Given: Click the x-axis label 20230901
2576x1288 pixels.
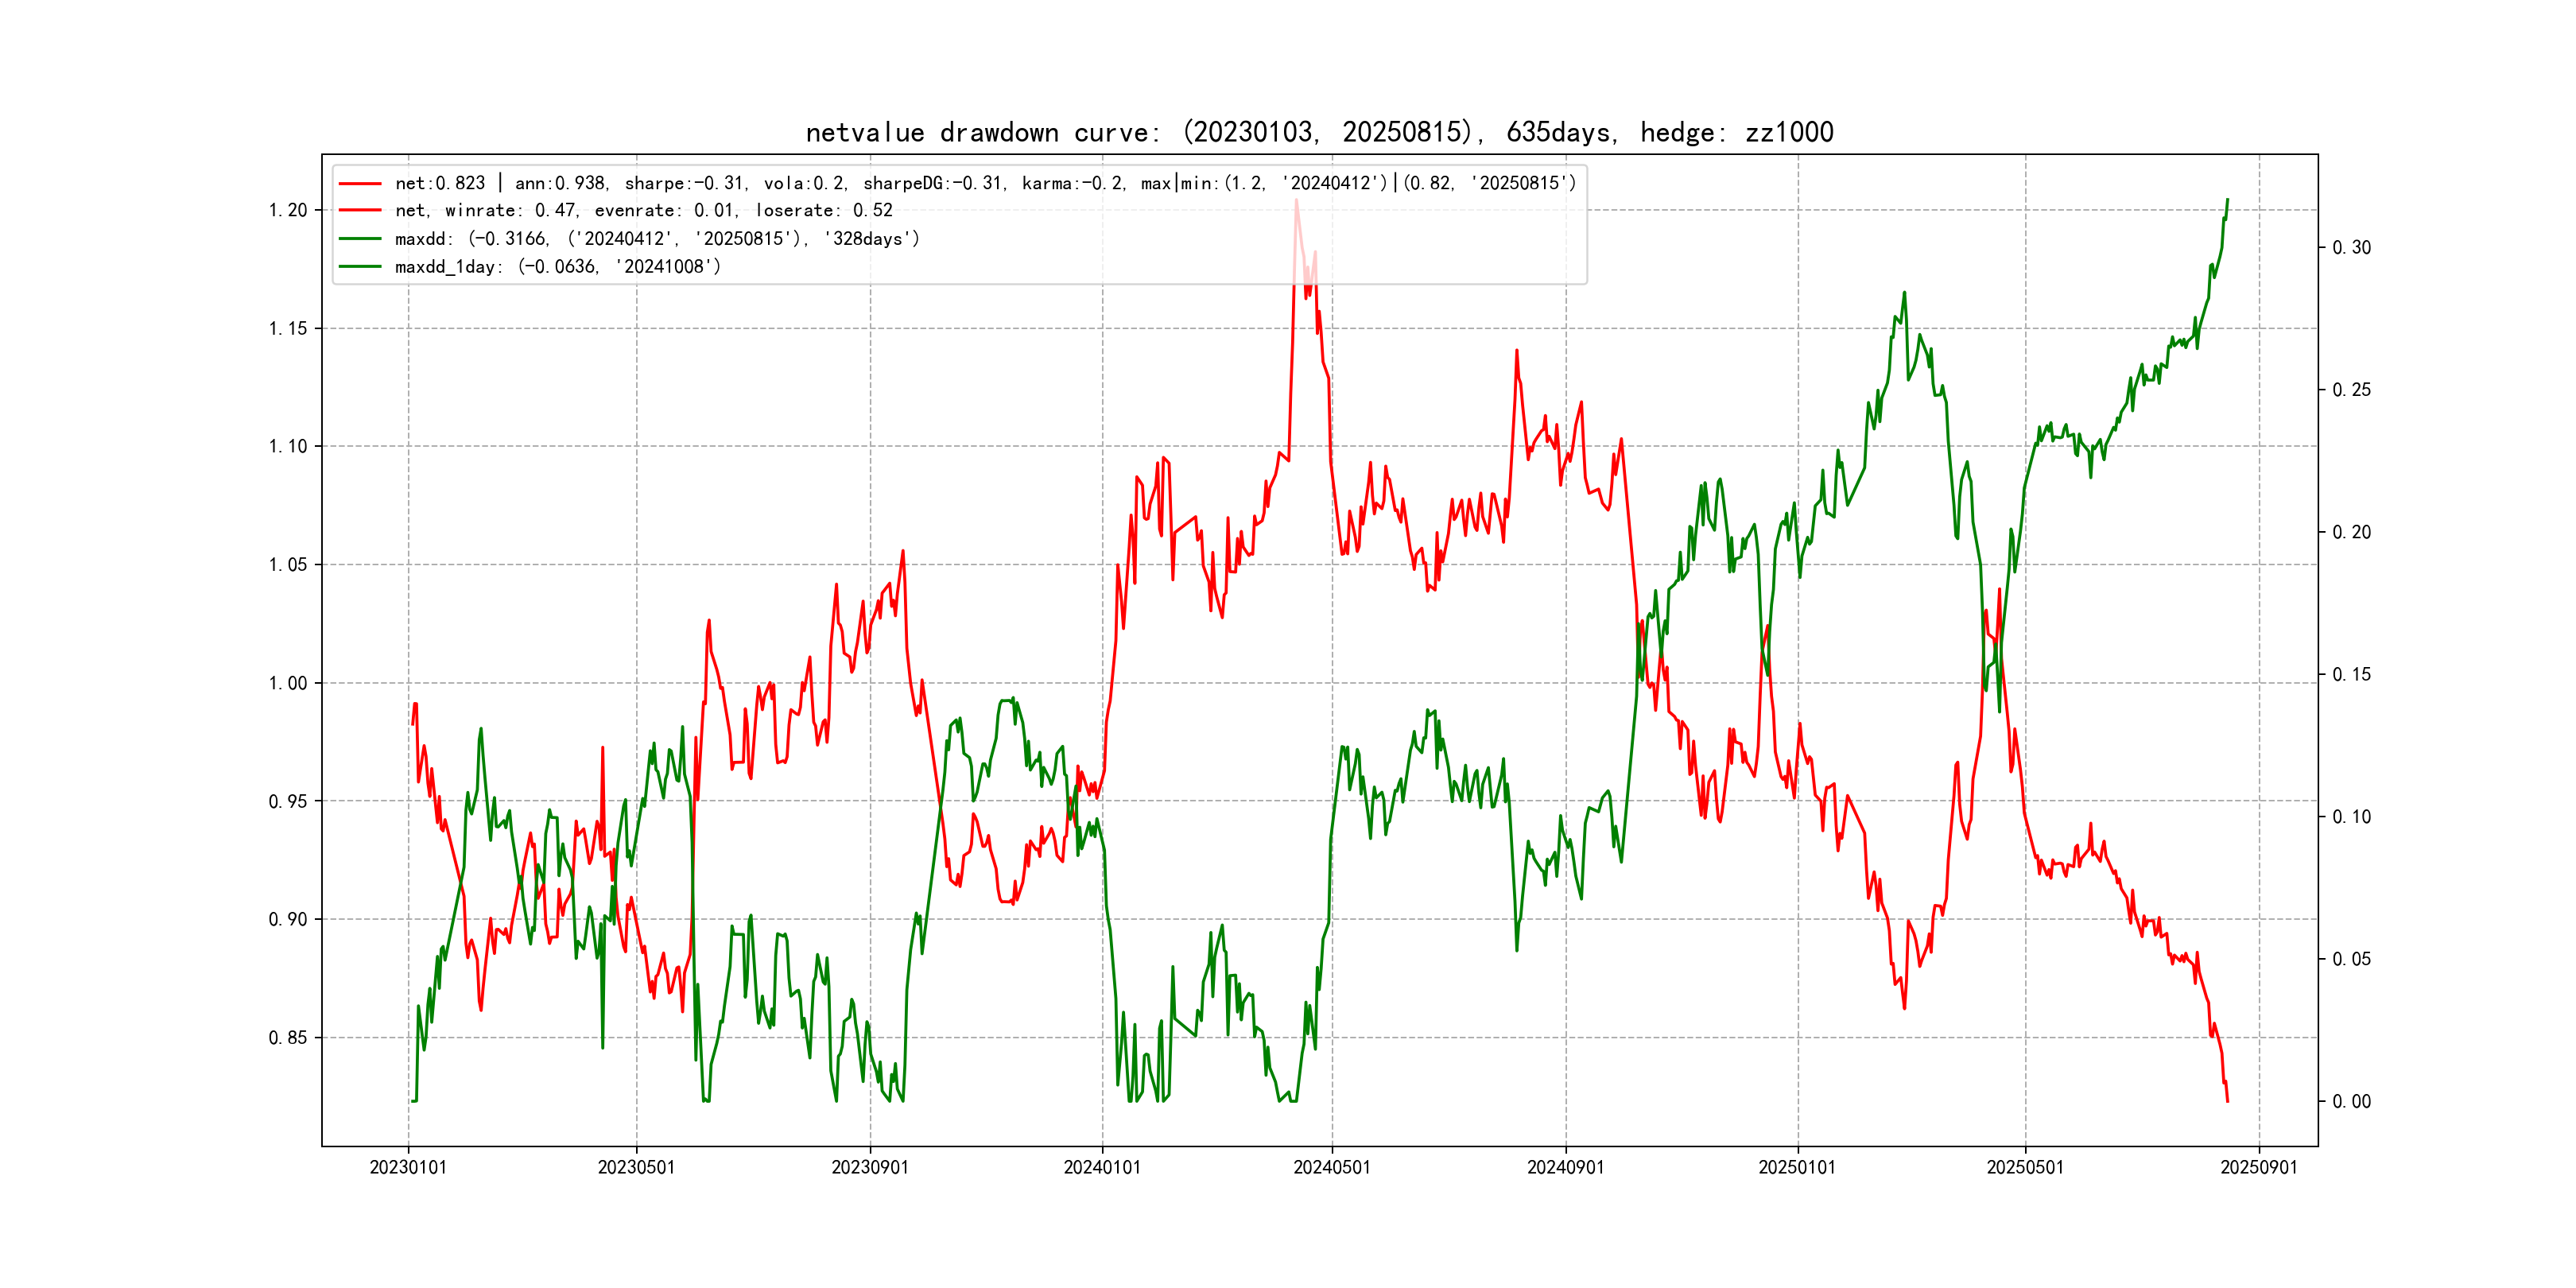Looking at the screenshot, I should (870, 1168).
